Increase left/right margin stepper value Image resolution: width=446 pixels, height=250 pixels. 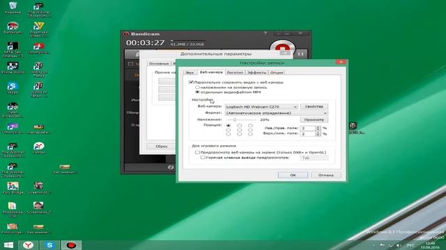[318, 126]
